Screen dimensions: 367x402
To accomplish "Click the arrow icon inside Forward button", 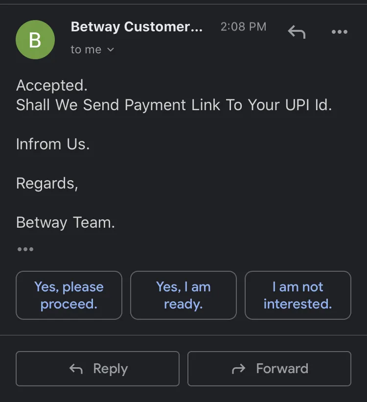I will click(239, 369).
